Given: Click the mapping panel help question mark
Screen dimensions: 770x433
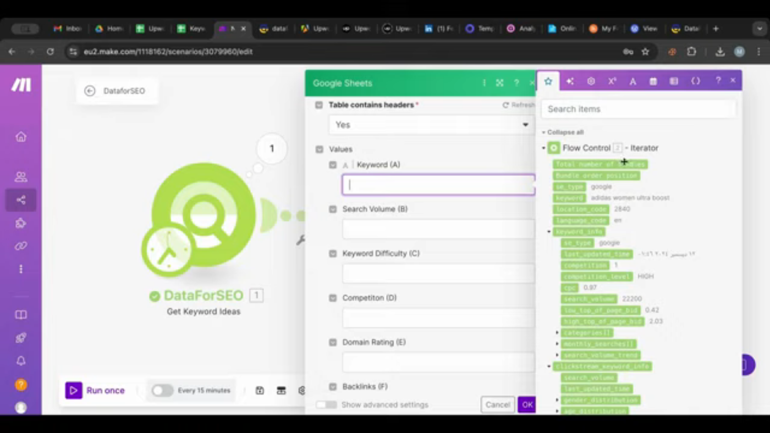Looking at the screenshot, I should 718,80.
